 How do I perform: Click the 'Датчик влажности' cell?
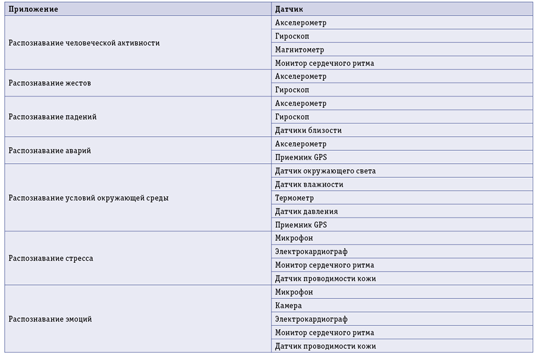(x=402, y=184)
